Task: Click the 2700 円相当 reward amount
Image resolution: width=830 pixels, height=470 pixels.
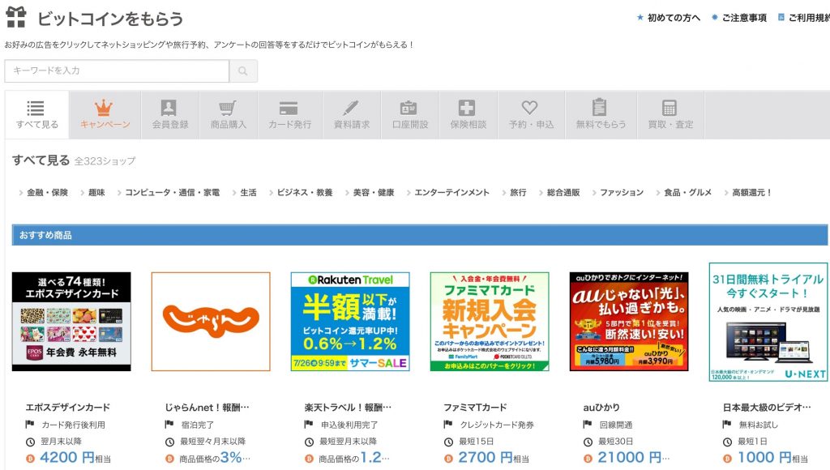Action: (x=494, y=458)
